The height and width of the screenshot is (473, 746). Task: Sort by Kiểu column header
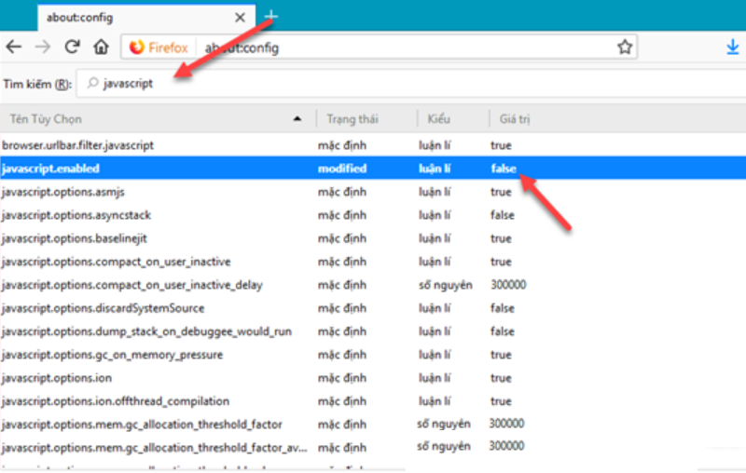coord(453,119)
